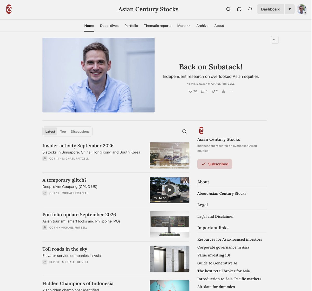312x291 pixels.
Task: Open The best retail broker for Asia
Action: (x=224, y=271)
